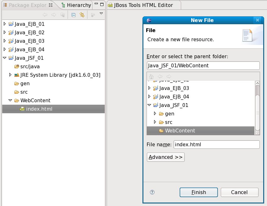Close the Package Explorer tab with X
The image size is (267, 206).
click(x=51, y=5)
